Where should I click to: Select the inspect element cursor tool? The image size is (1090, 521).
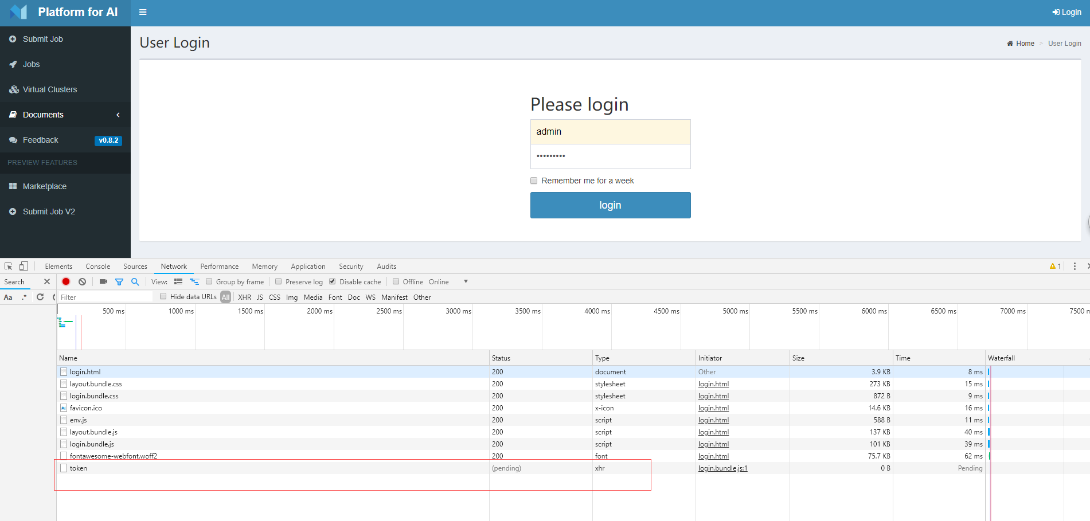(x=7, y=266)
